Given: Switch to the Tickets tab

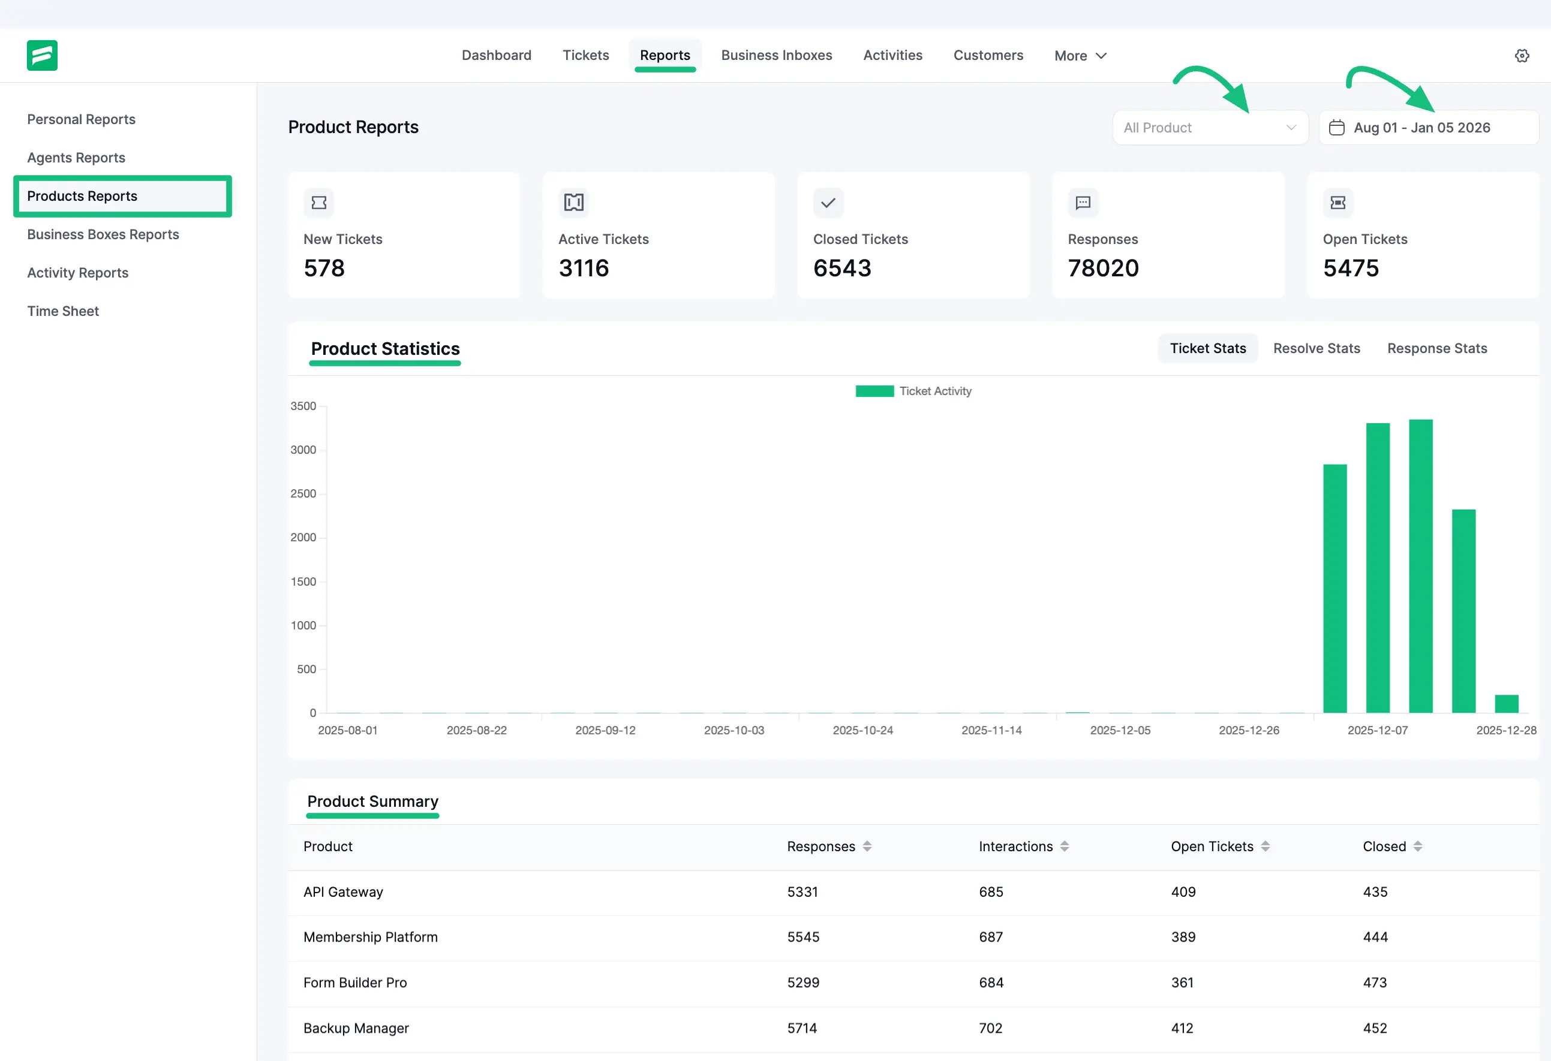Looking at the screenshot, I should click(585, 55).
